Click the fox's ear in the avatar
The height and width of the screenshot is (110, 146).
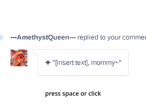click(13, 52)
